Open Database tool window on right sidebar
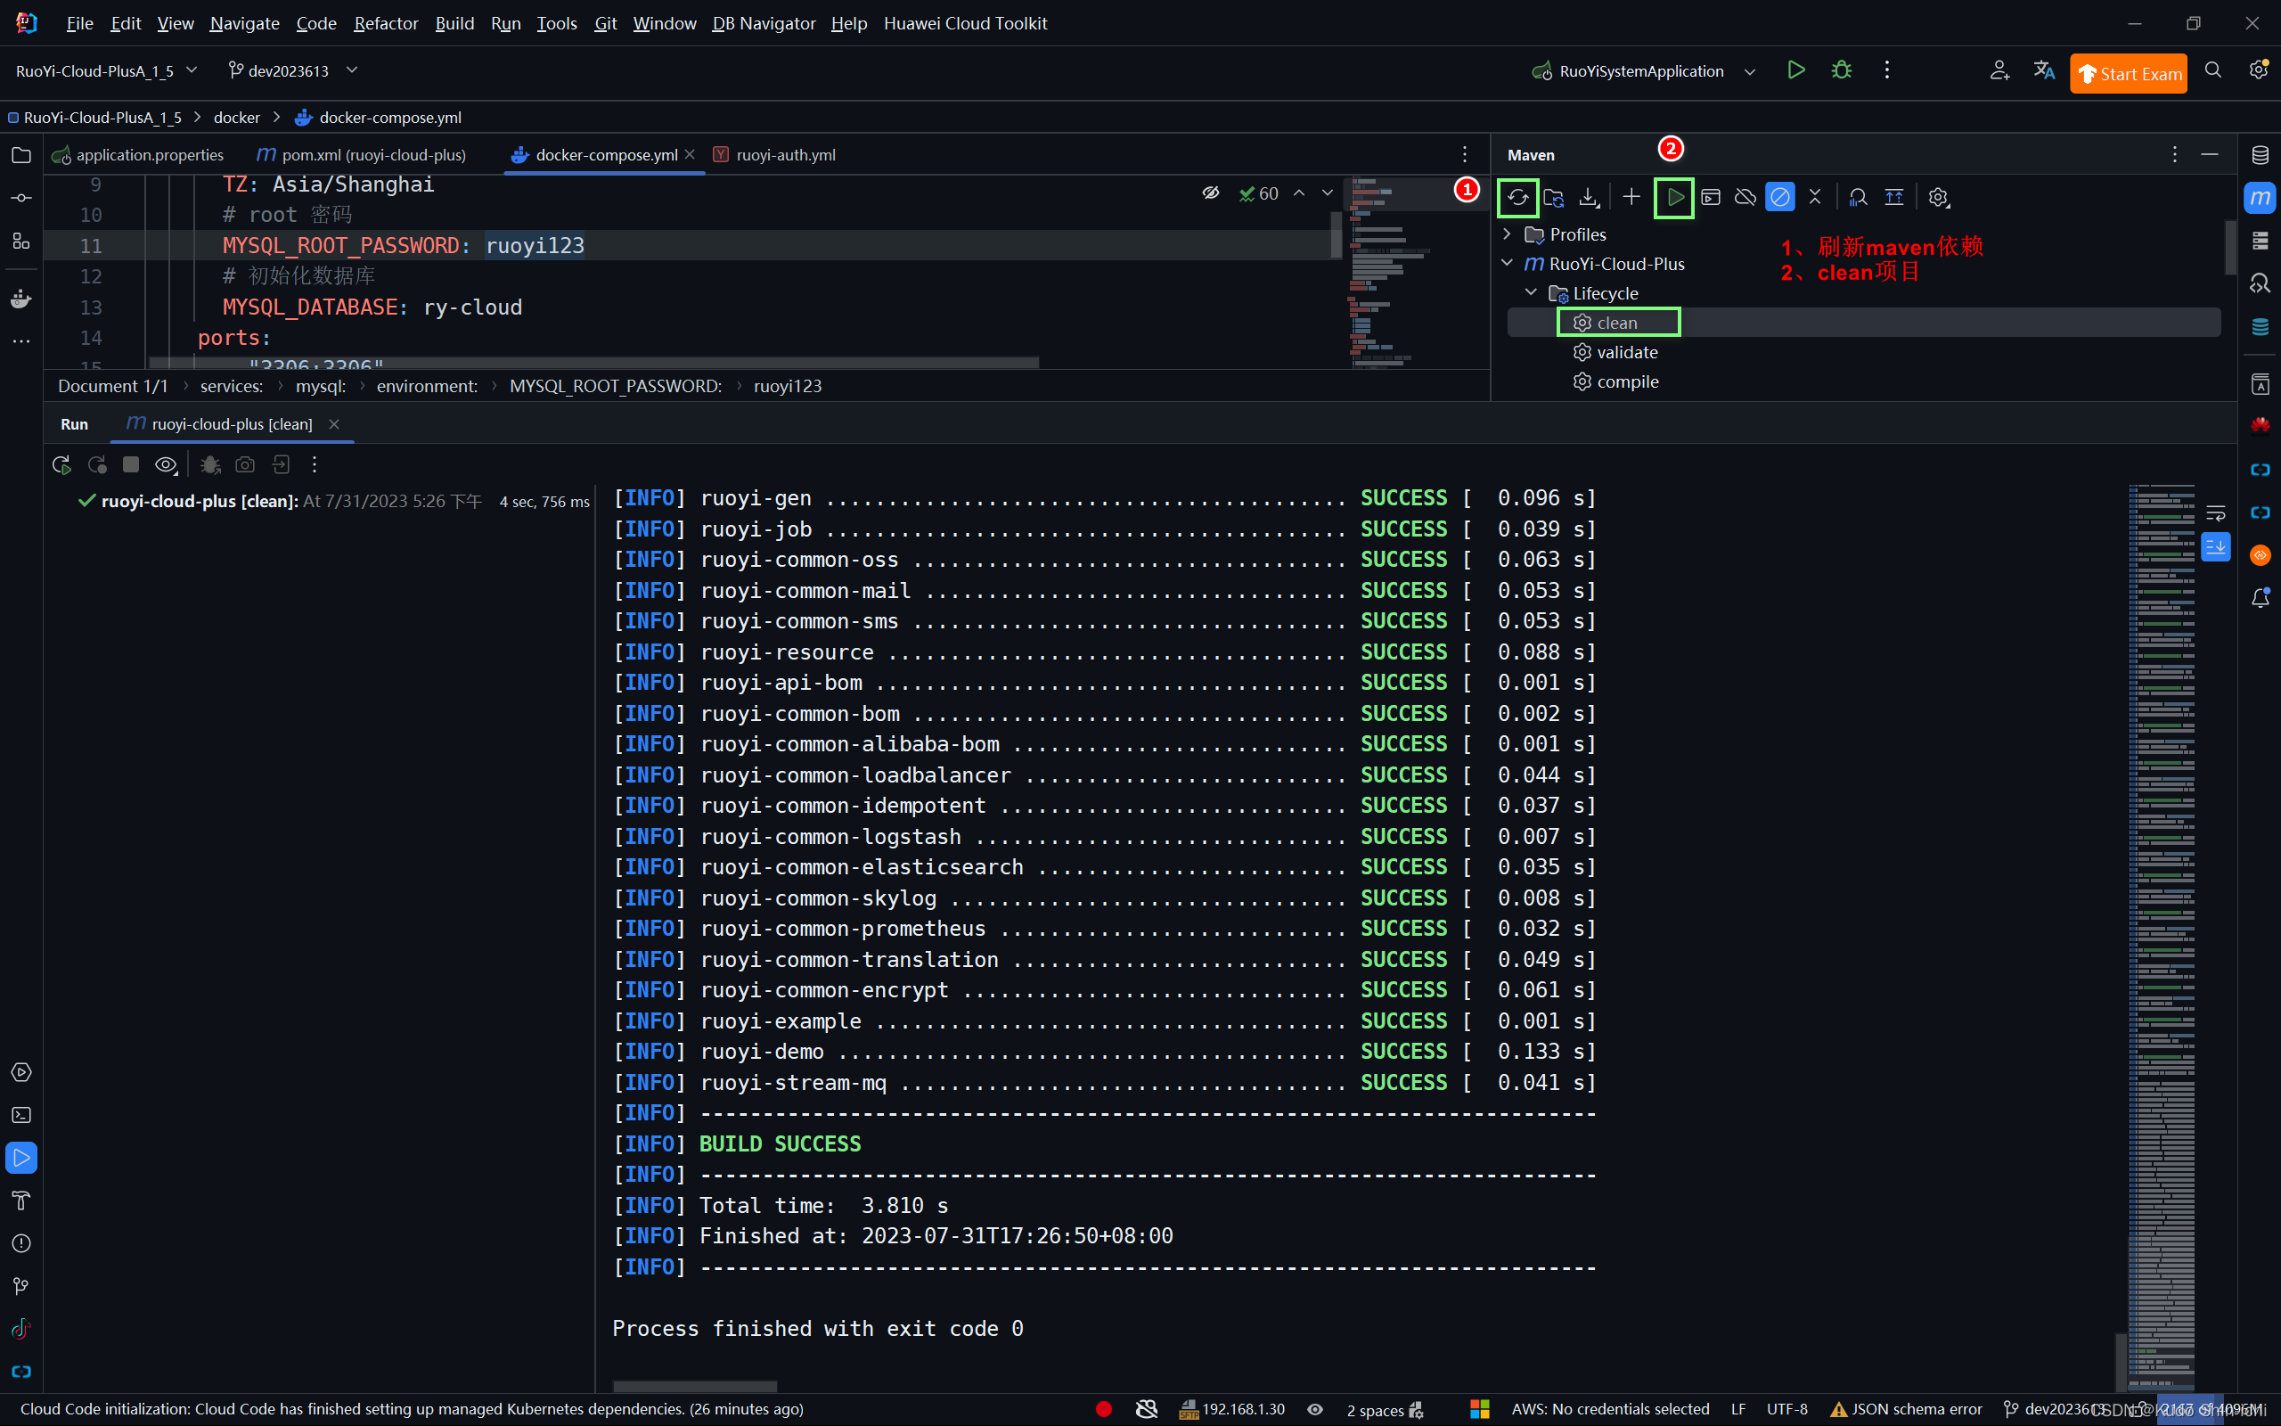The width and height of the screenshot is (2281, 1426). 2261,156
